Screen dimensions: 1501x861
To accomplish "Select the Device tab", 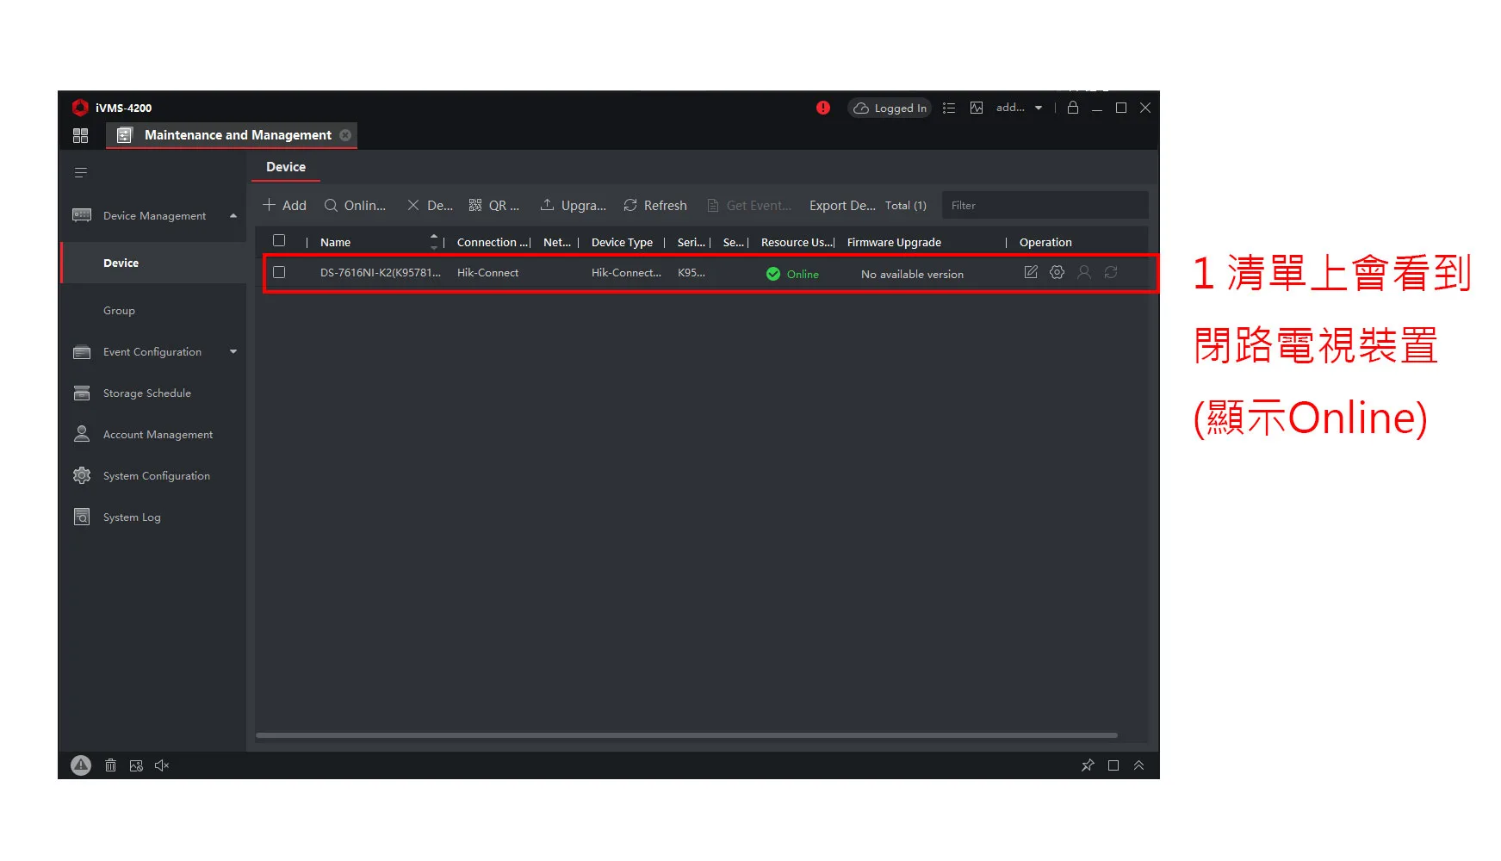I will 286,167.
